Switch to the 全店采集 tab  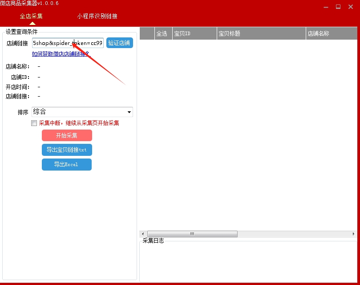tap(31, 16)
